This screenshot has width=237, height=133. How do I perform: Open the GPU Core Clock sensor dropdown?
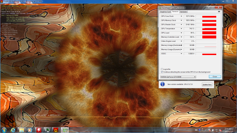tap(181, 16)
